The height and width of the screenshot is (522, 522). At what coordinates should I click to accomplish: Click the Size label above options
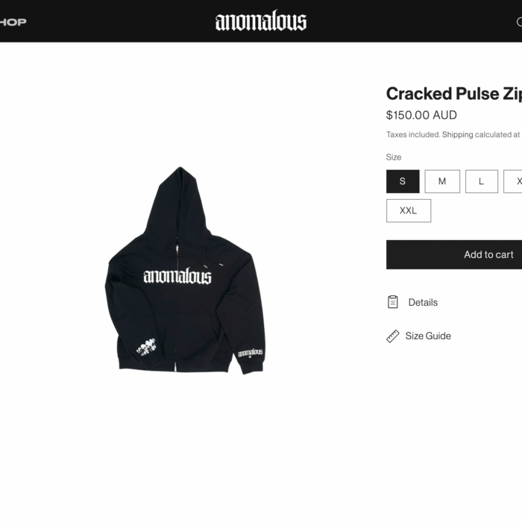(x=394, y=157)
